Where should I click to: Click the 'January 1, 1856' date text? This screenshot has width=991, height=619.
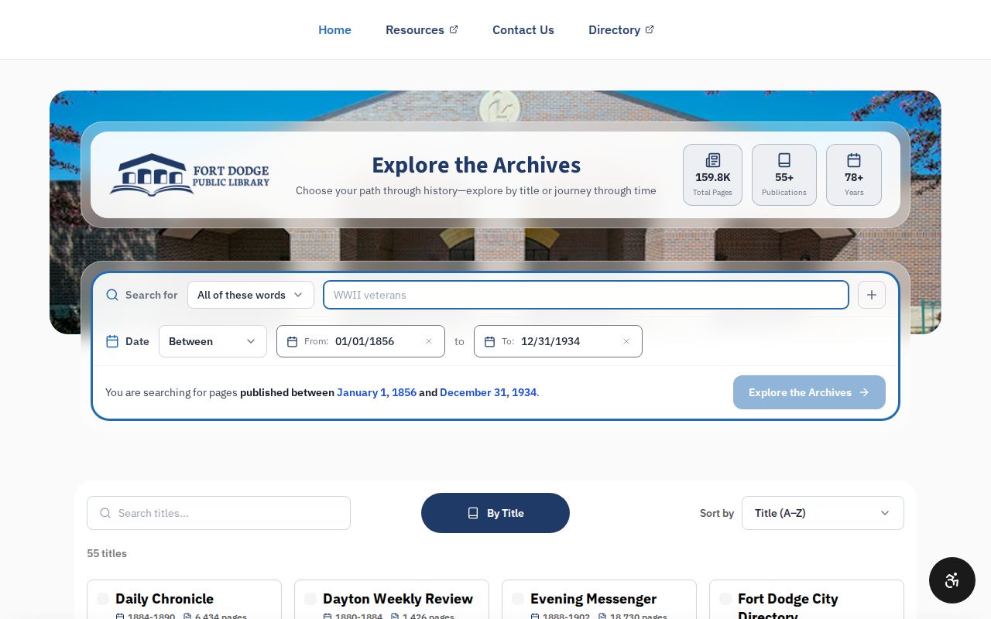point(376,392)
